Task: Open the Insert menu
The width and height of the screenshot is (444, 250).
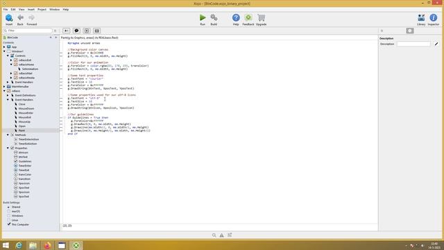Action: pos(31,9)
